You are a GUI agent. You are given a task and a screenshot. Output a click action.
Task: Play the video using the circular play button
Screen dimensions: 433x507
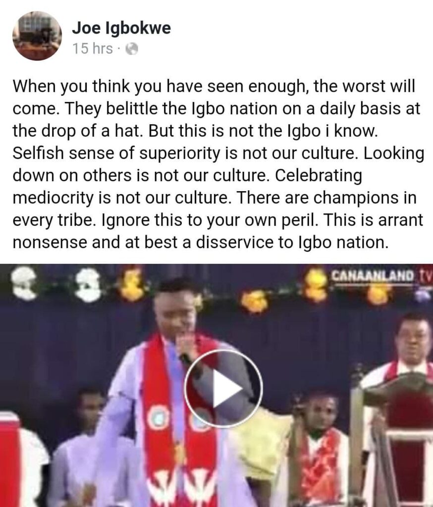pyautogui.click(x=223, y=388)
